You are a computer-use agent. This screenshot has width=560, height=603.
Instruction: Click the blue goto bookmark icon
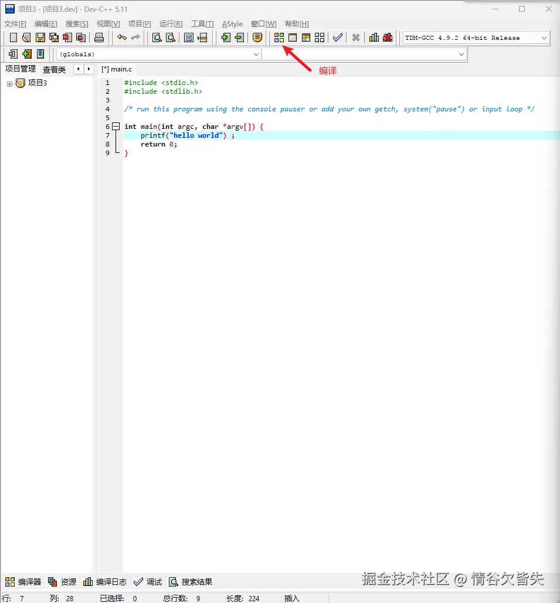(40, 54)
